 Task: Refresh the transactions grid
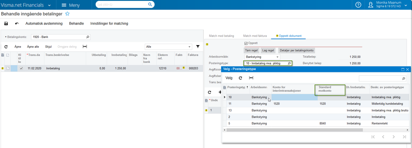6,46
